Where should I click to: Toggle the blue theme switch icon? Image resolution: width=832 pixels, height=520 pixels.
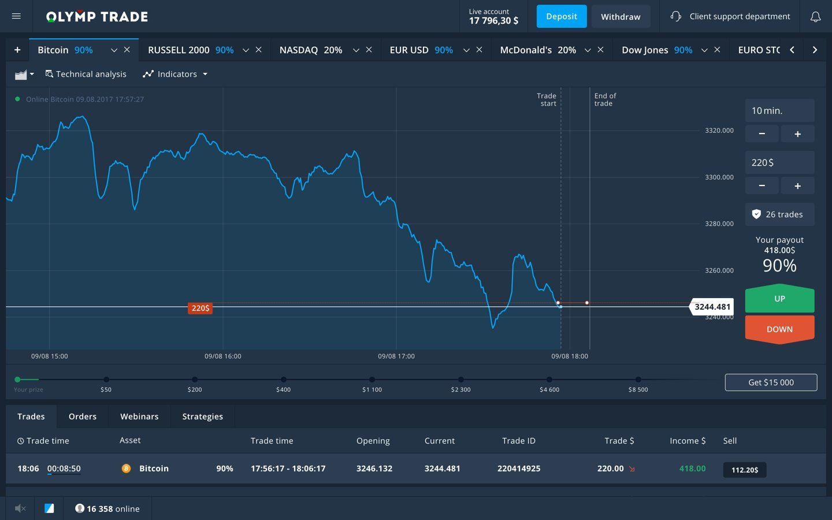(x=49, y=508)
